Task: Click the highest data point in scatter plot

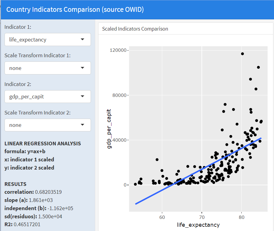Action: click(242, 54)
